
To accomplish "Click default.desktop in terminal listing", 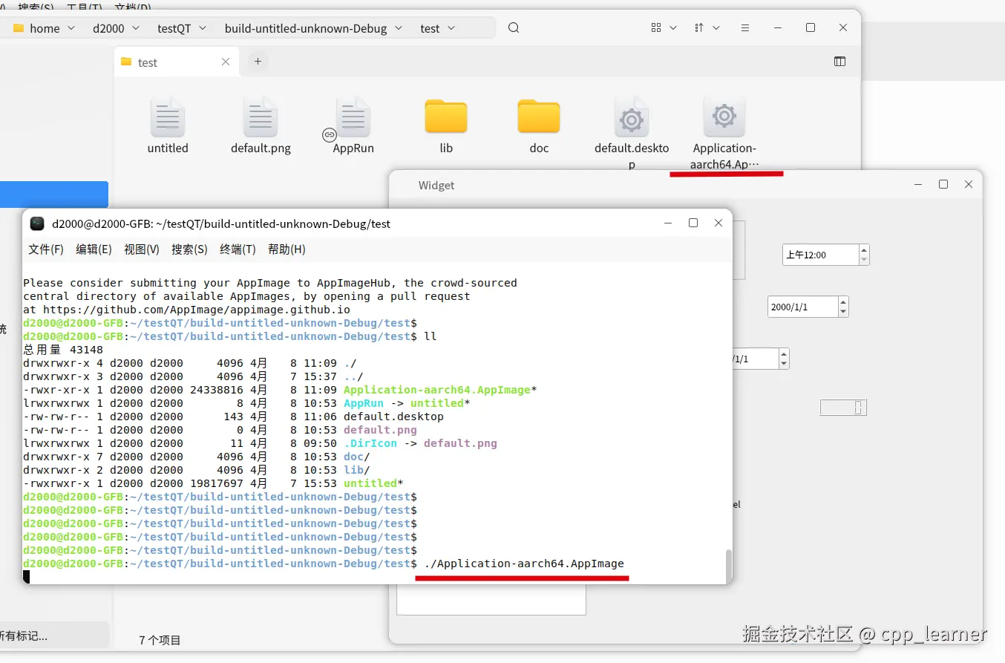I will (x=393, y=417).
